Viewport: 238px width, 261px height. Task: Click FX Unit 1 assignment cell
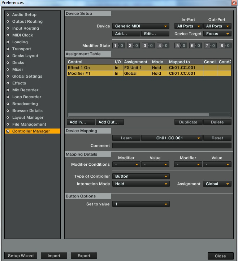(x=137, y=68)
